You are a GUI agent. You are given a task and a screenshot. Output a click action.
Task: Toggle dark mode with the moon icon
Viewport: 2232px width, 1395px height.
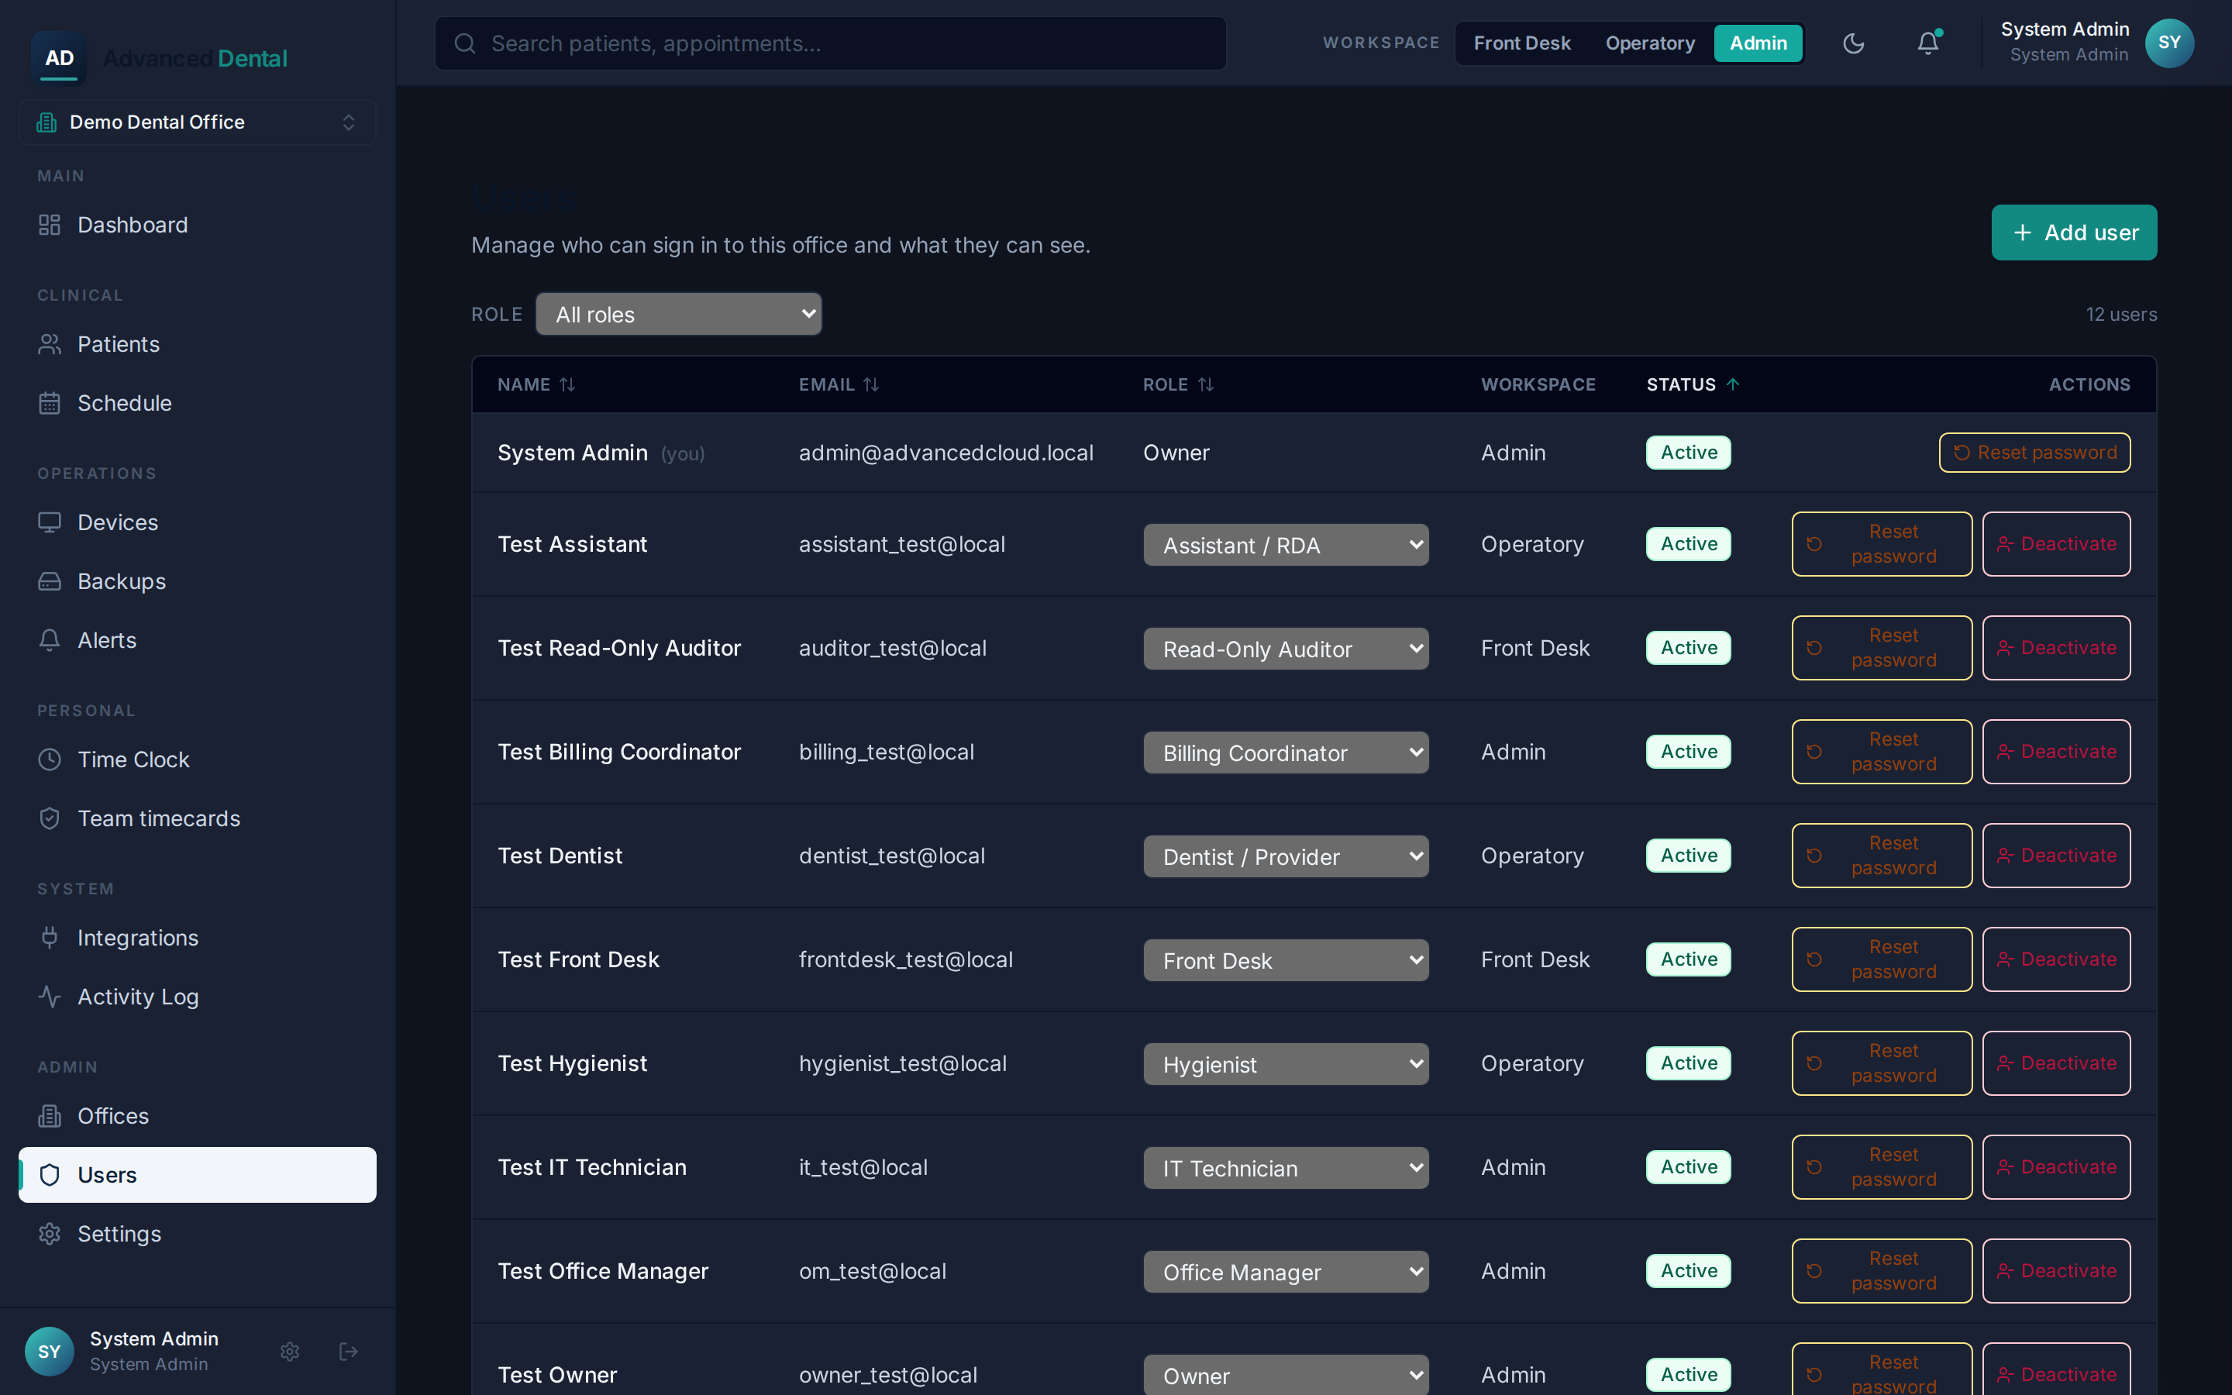coord(1853,43)
